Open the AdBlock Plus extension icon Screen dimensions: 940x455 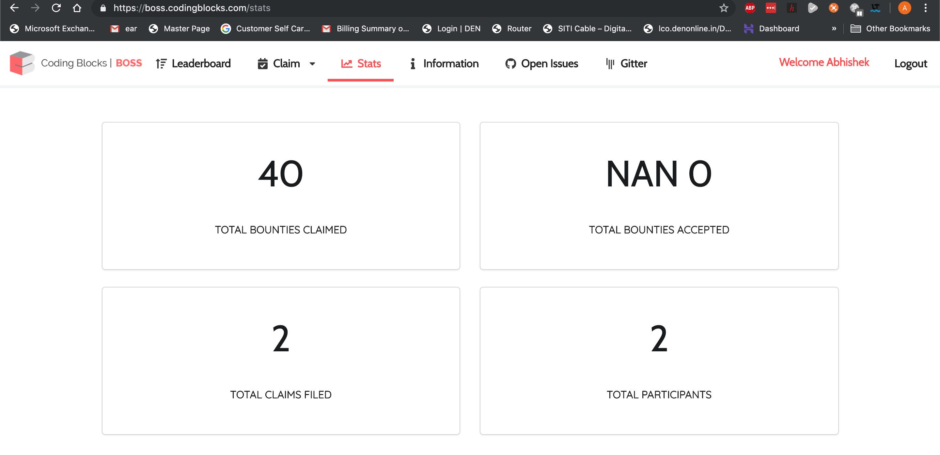749,8
